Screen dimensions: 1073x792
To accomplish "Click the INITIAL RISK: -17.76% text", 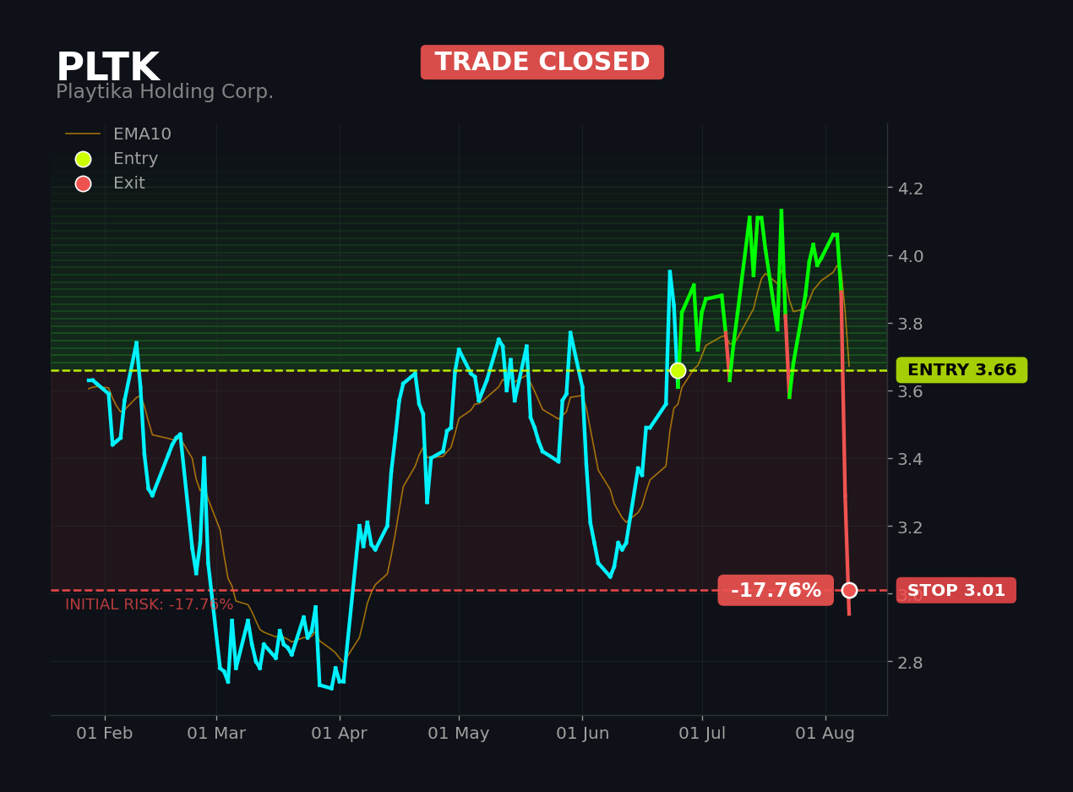I will [x=150, y=605].
